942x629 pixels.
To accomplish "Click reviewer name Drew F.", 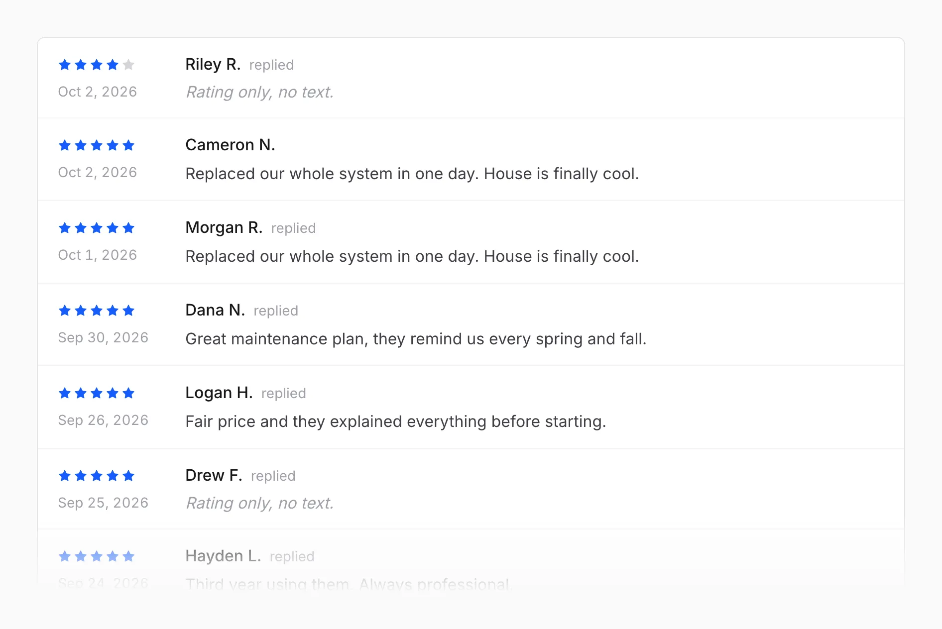I will pos(214,475).
